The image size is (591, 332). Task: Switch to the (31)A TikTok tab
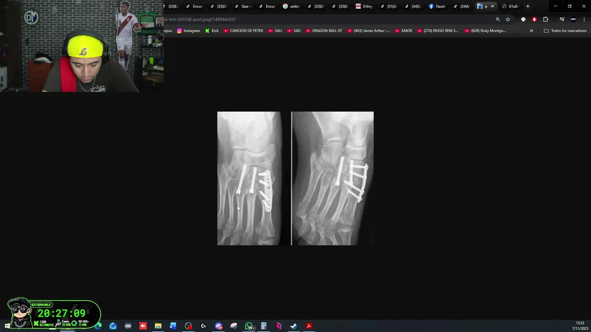point(388,6)
